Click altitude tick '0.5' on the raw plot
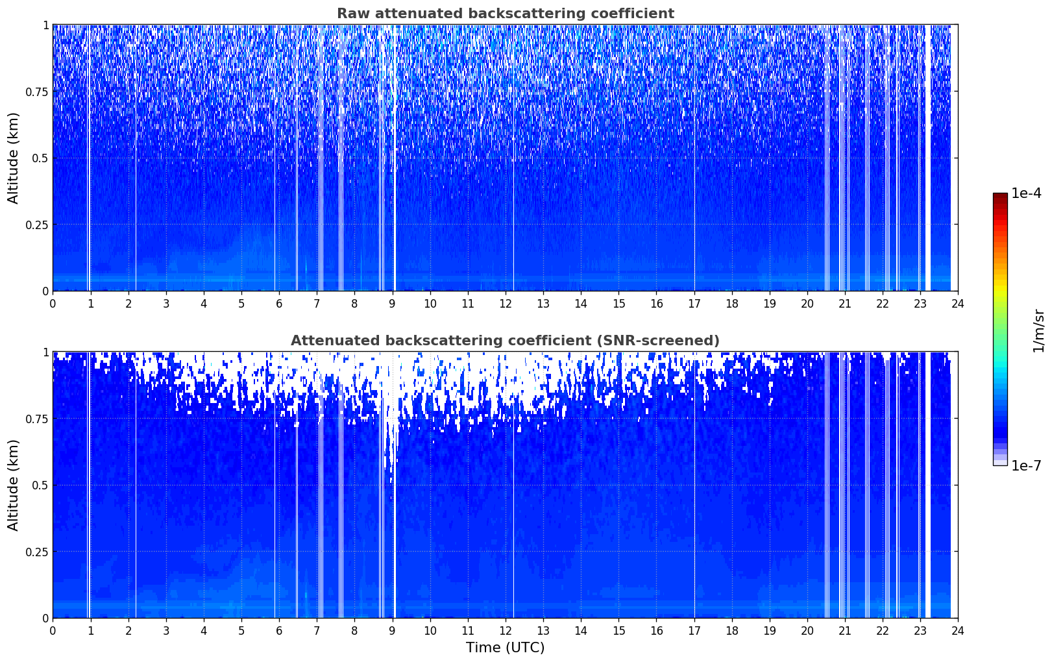 pyautogui.click(x=40, y=158)
